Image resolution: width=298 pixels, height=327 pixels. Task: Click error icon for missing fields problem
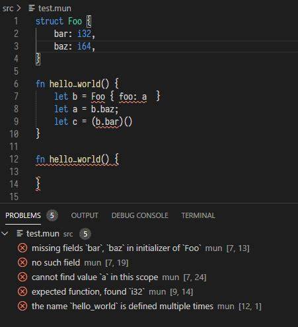point(22,248)
